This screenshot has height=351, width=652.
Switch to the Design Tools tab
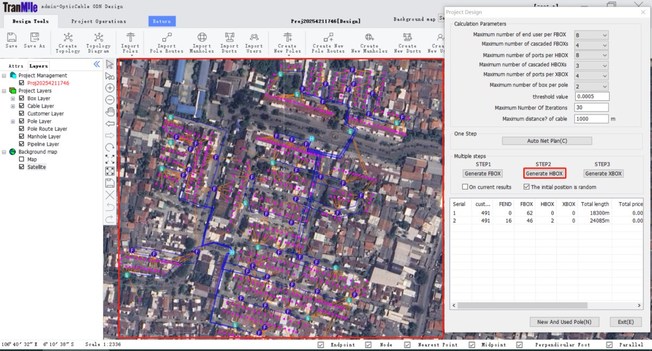pyautogui.click(x=30, y=21)
